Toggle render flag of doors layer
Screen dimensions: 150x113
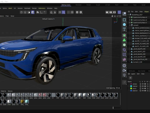(x=145, y=89)
